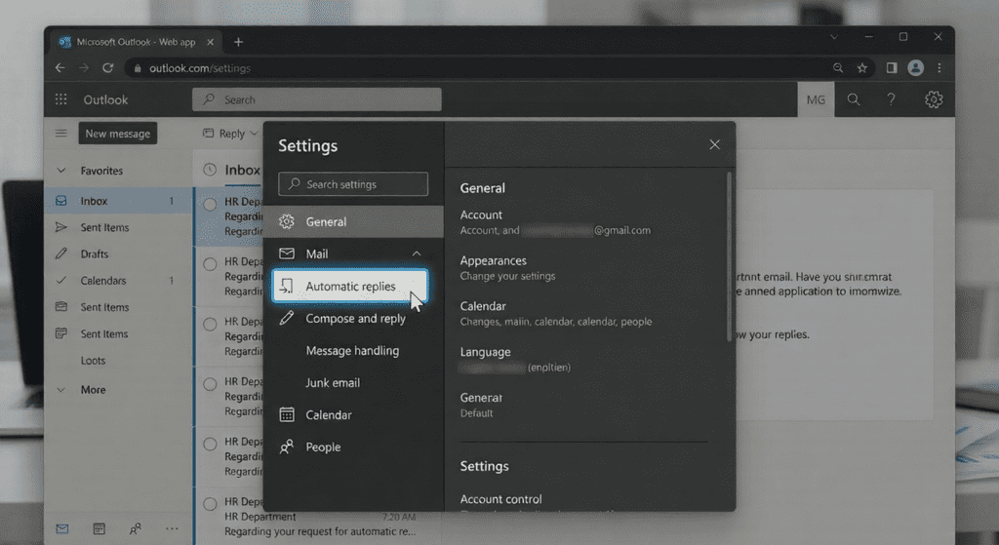999x545 pixels.
Task: Click the Inbox clock filter icon
Action: (x=210, y=170)
